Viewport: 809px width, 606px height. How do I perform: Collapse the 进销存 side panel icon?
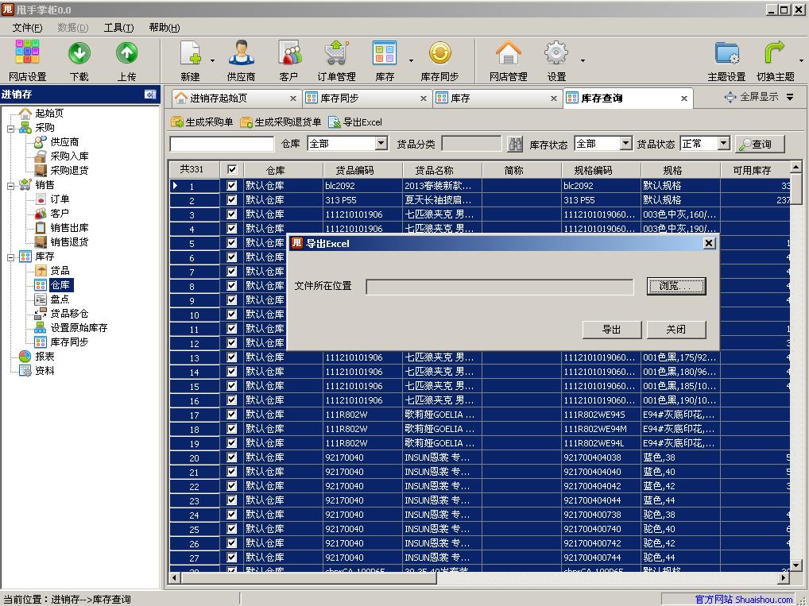150,95
